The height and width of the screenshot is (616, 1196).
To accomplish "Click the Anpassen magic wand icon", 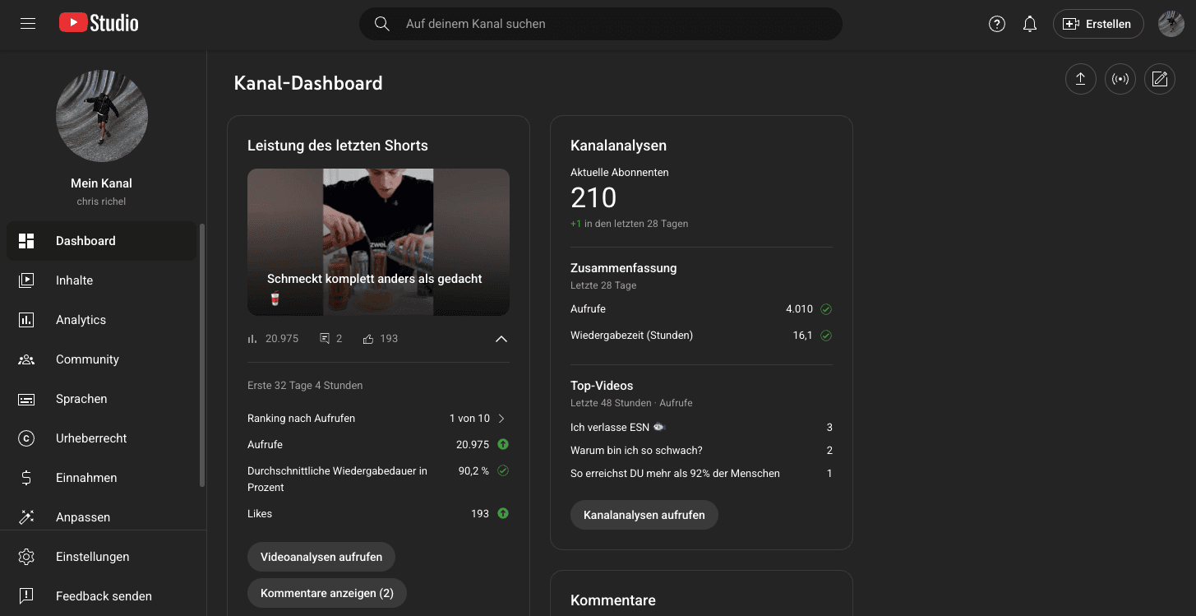I will (x=26, y=517).
